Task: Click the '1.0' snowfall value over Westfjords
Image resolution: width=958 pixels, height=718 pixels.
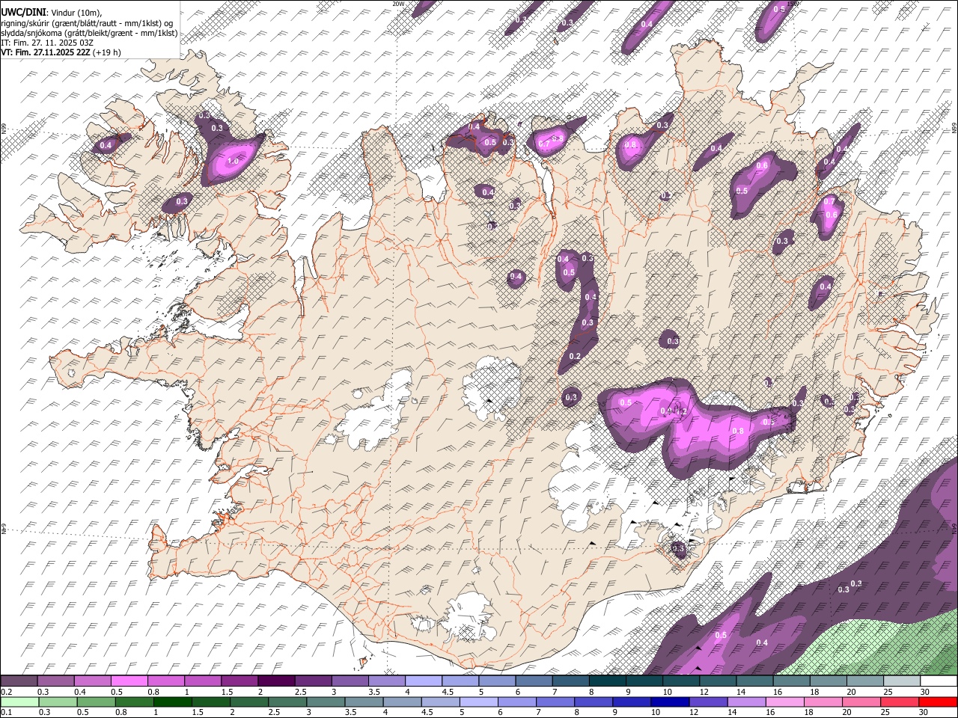Action: 233,161
